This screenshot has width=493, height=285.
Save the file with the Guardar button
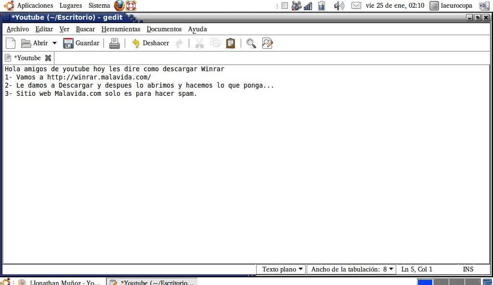click(81, 43)
